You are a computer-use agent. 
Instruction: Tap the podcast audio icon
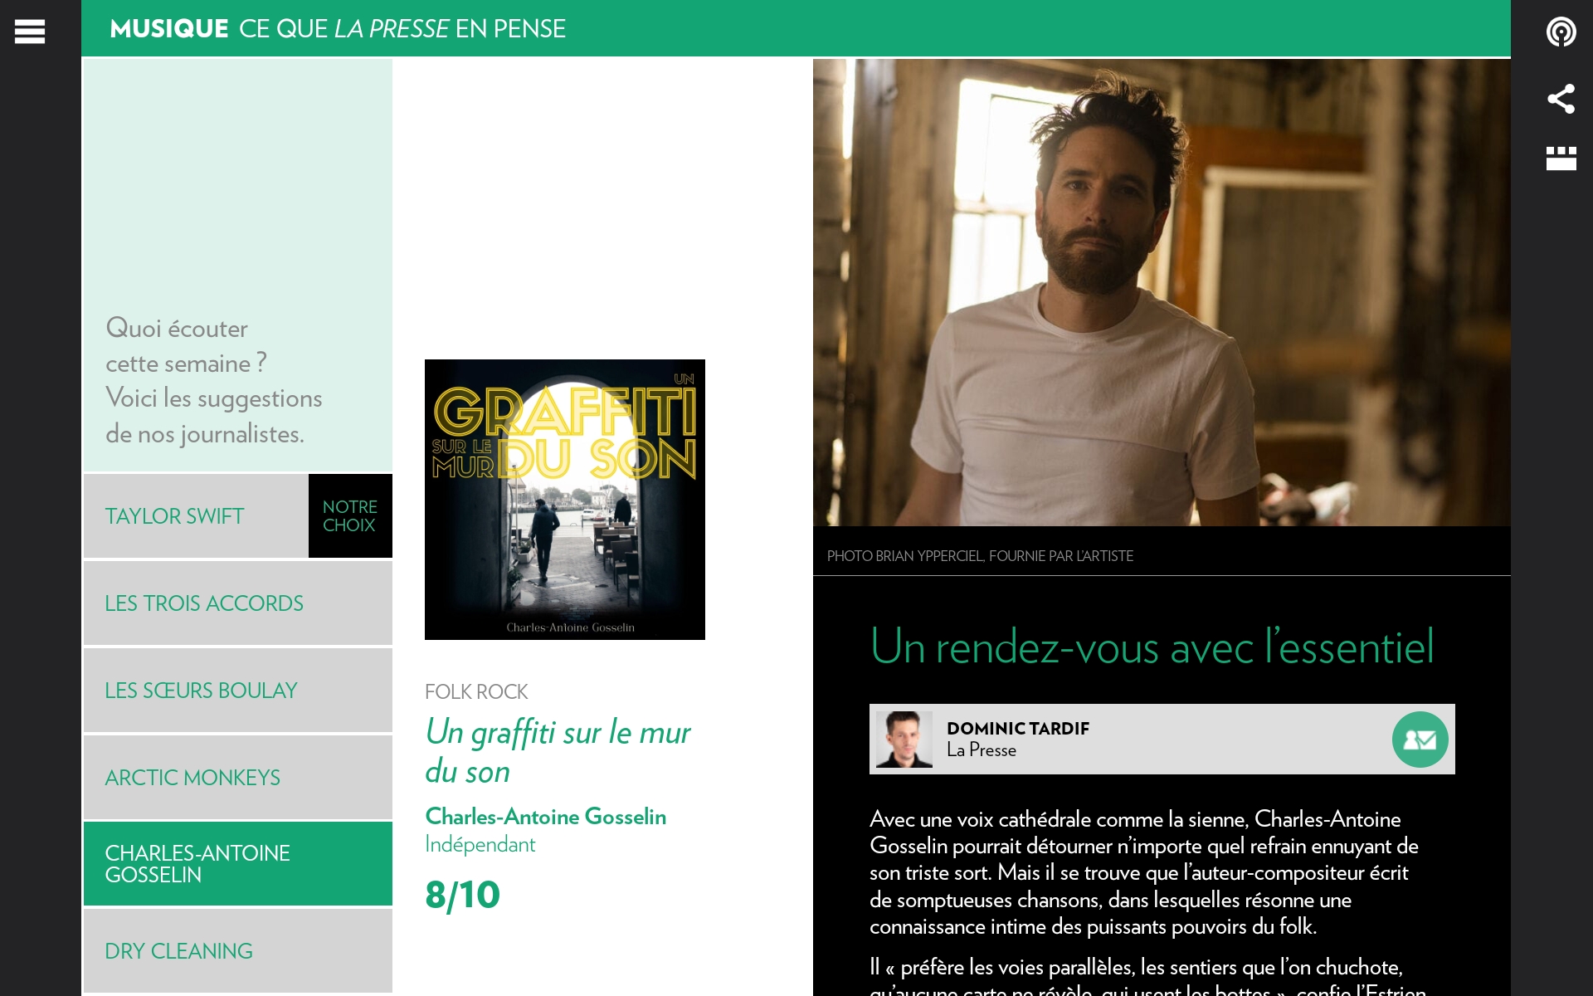tap(1561, 32)
